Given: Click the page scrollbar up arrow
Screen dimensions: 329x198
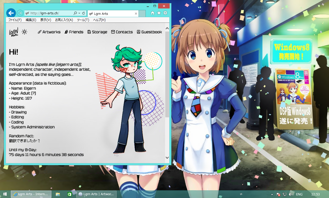Looking at the screenshot, I should pyautogui.click(x=167, y=28).
